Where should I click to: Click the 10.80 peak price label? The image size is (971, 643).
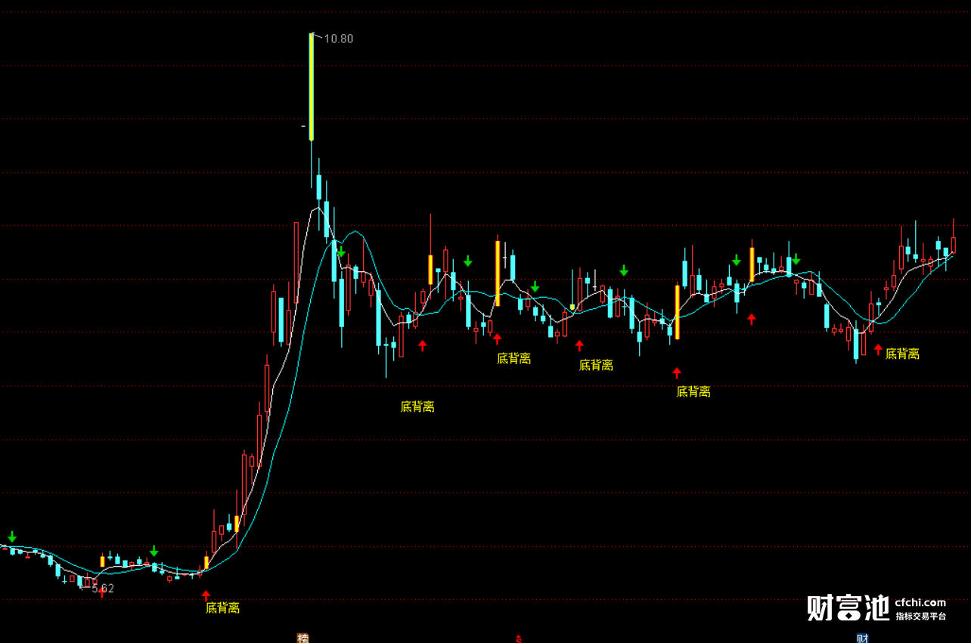[x=338, y=39]
